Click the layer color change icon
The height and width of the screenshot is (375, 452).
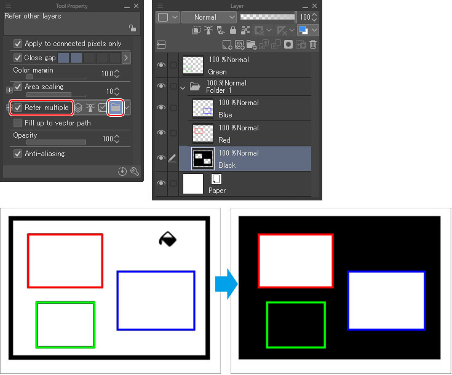point(304,30)
